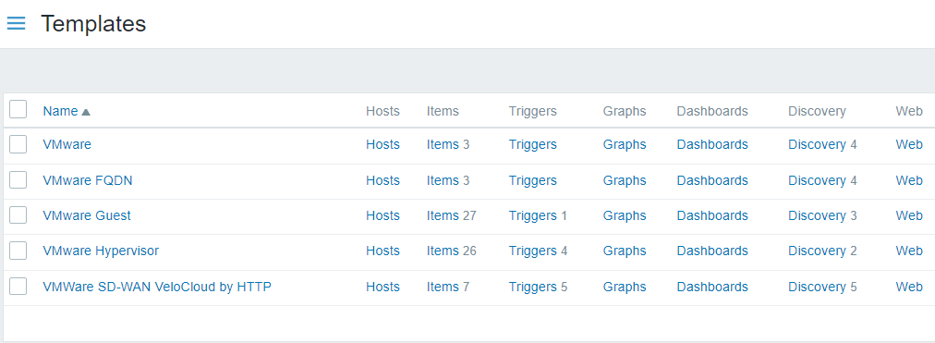The width and height of the screenshot is (935, 343).
Task: Sort templates by Name column
Action: coord(67,111)
